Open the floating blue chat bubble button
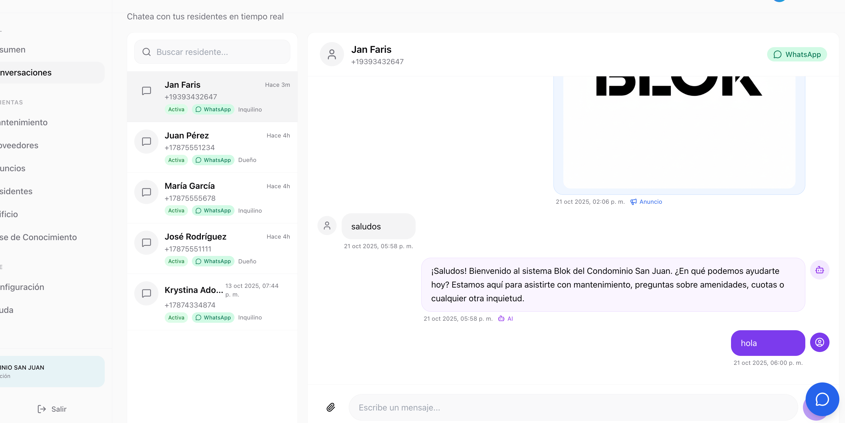Viewport: 845px width, 423px height. (x=822, y=399)
